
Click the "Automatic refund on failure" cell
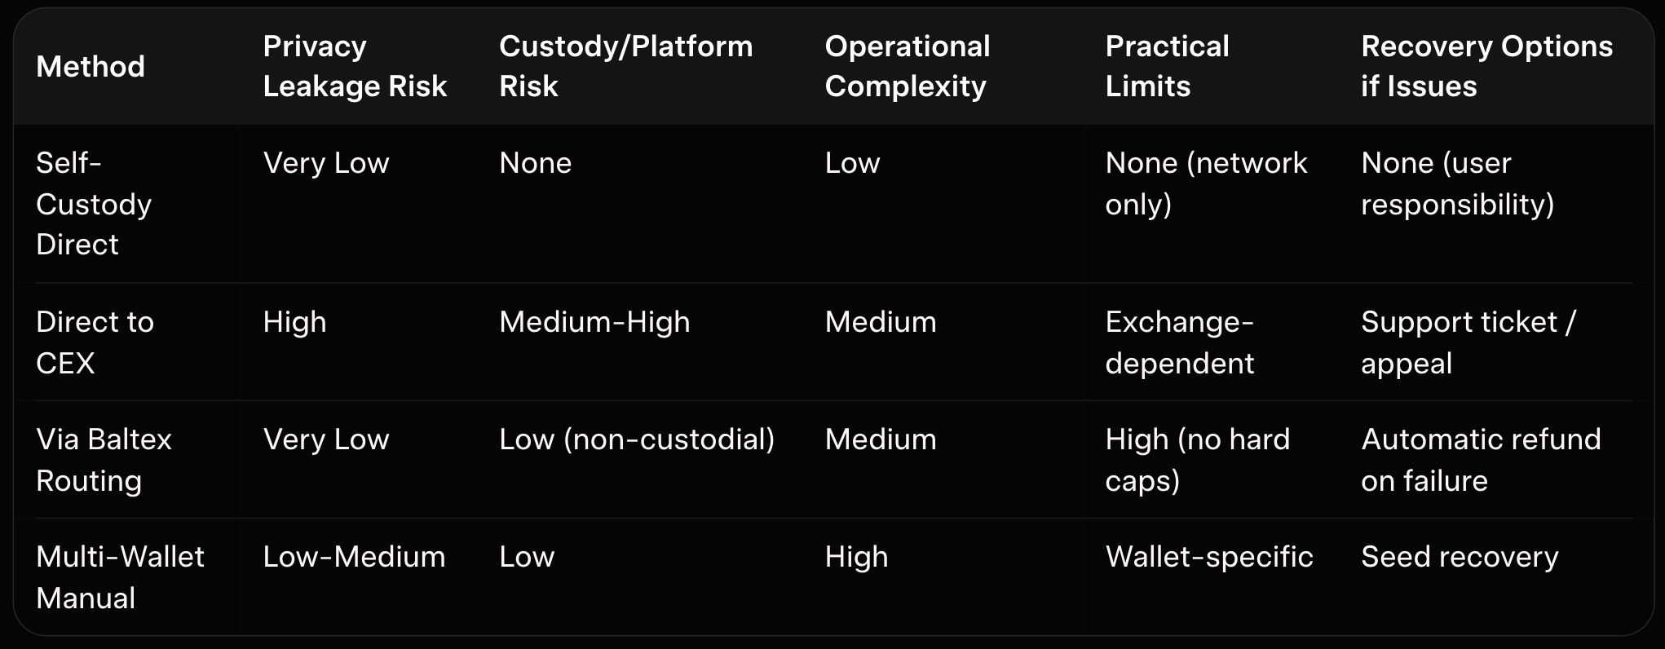1481,460
